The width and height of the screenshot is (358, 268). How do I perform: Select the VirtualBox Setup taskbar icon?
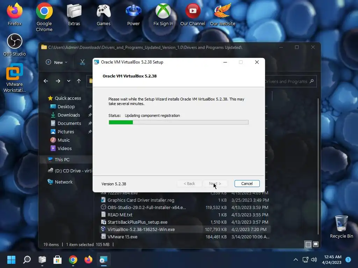coord(103,260)
